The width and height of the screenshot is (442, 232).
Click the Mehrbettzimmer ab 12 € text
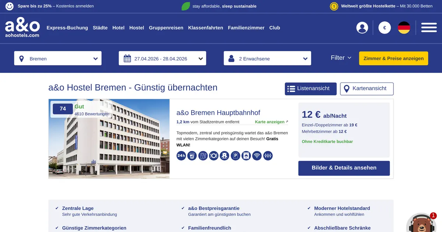point(324,131)
